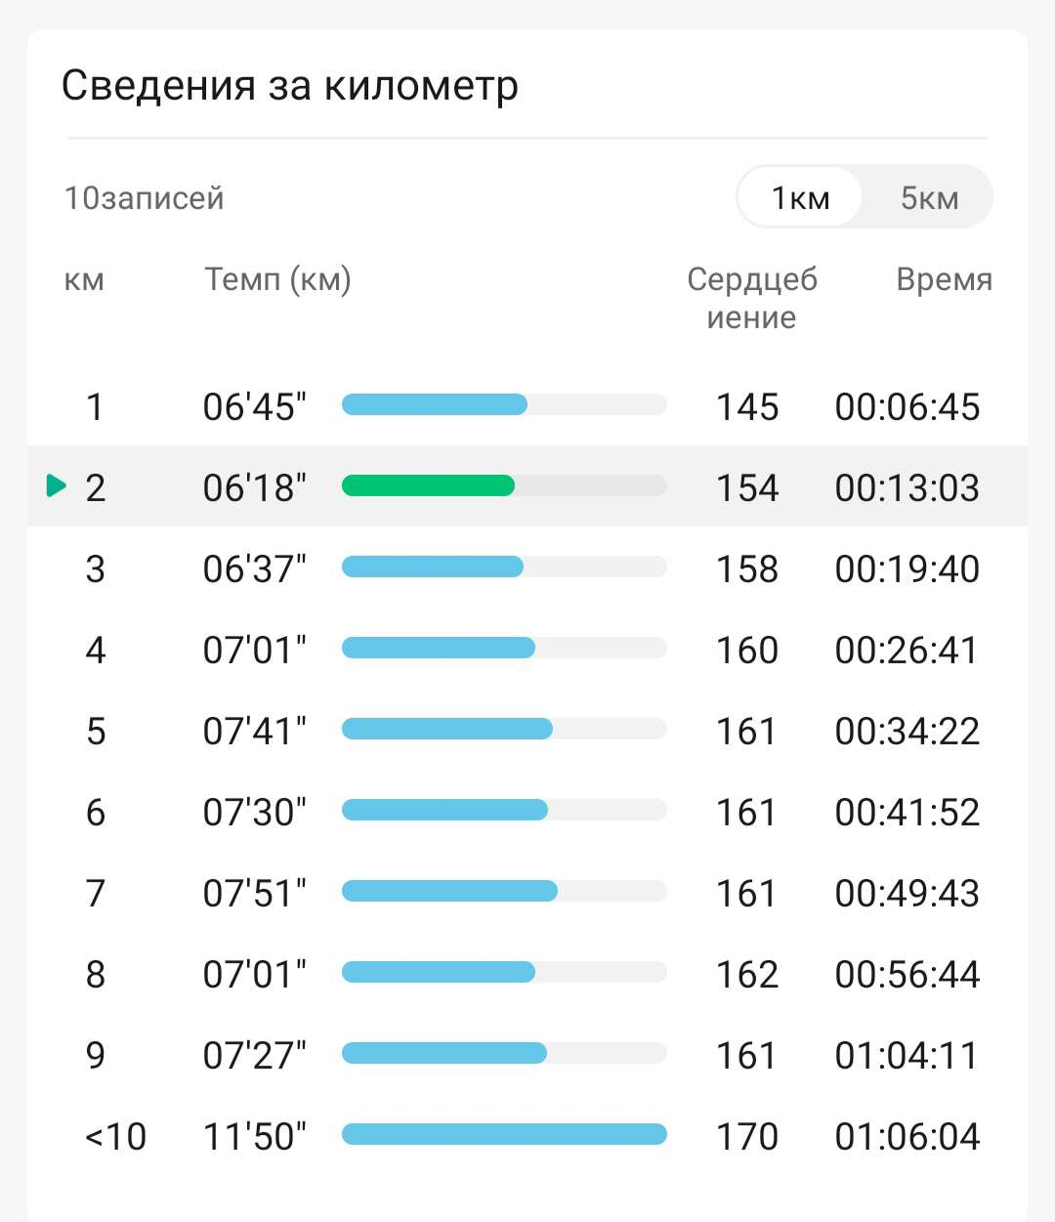Click the Сведения за километр section title
Screen dimensions: 1055x1222
[x=290, y=86]
